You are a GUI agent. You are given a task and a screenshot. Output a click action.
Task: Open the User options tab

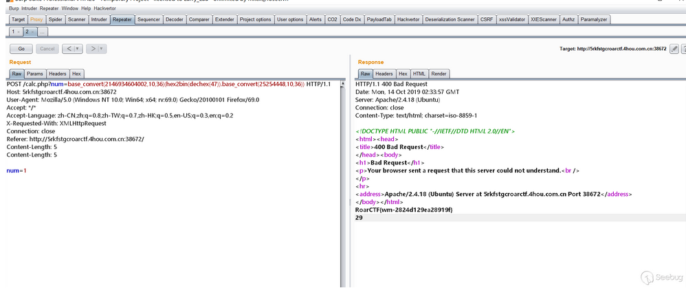click(x=290, y=19)
